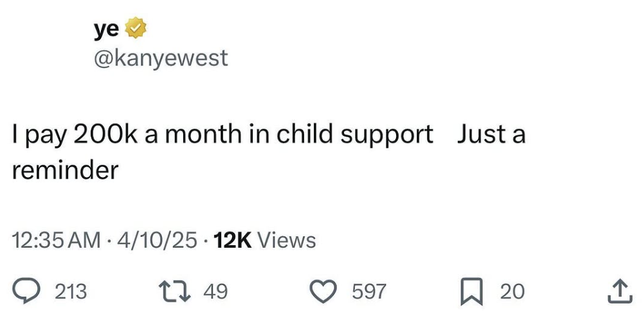Click the 200k amount in the tweet text
643x336 pixels.
pyautogui.click(x=106, y=135)
